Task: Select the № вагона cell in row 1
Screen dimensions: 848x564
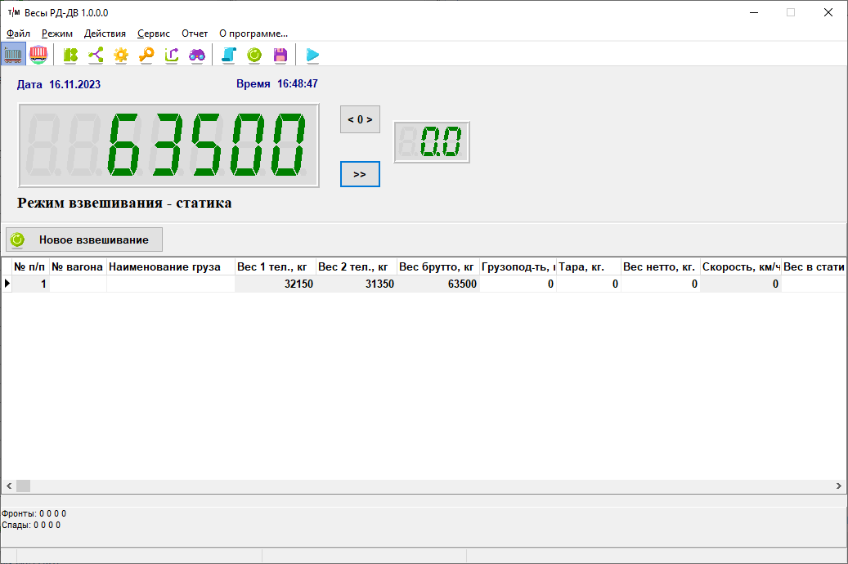Action: coord(78,284)
